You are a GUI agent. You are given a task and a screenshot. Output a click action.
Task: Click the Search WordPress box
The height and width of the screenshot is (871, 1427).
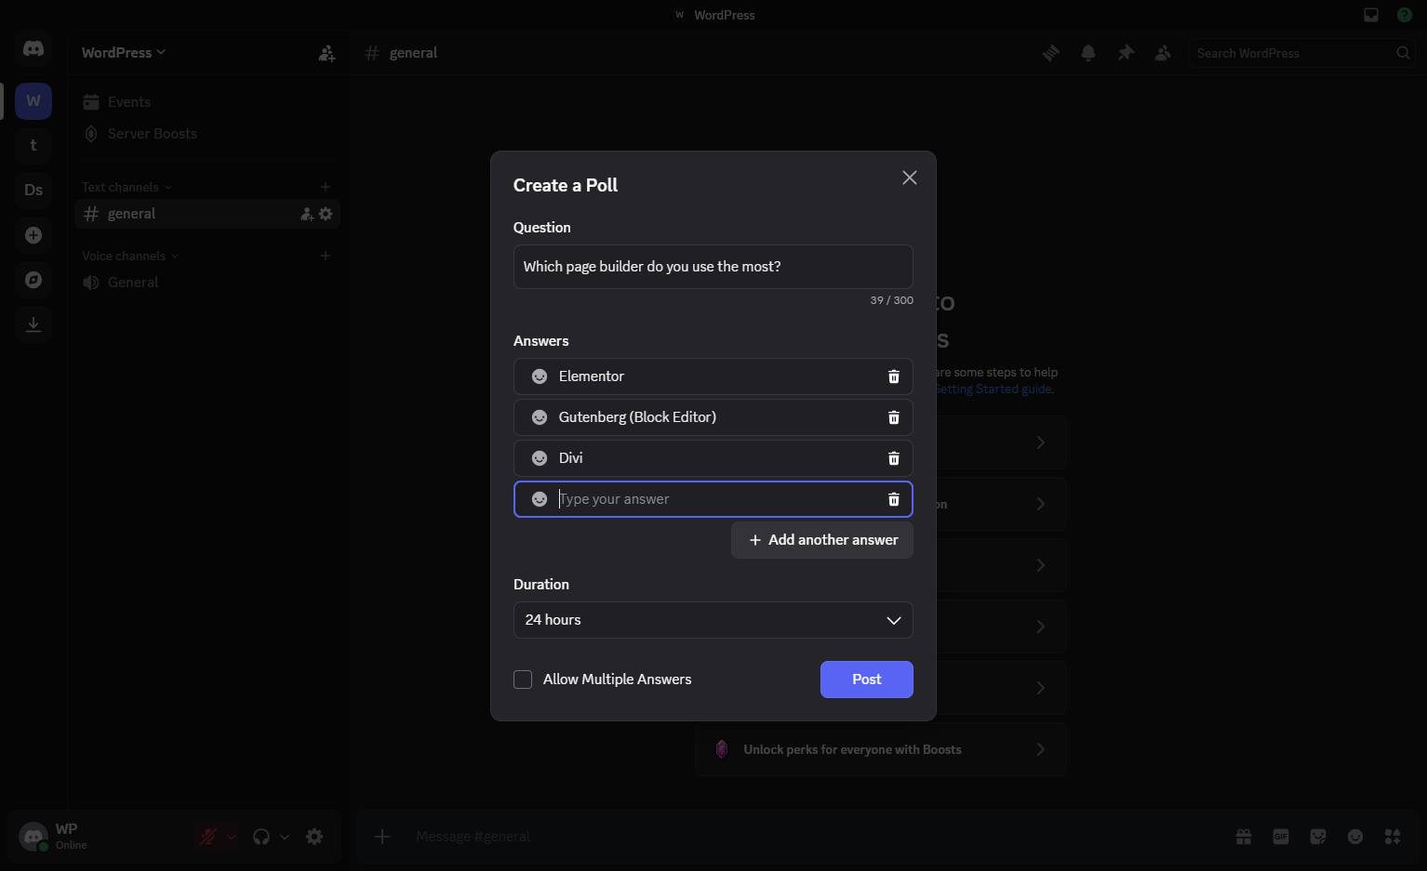(1301, 53)
